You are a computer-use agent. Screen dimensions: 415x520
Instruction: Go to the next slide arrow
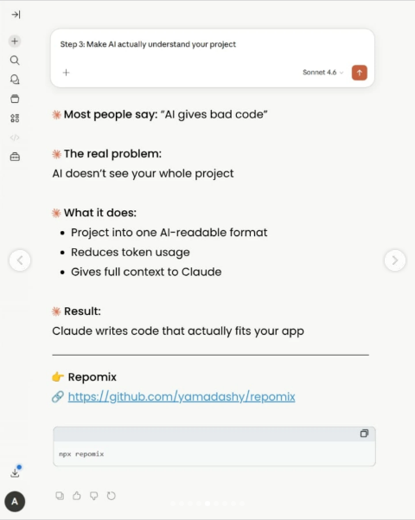click(395, 260)
